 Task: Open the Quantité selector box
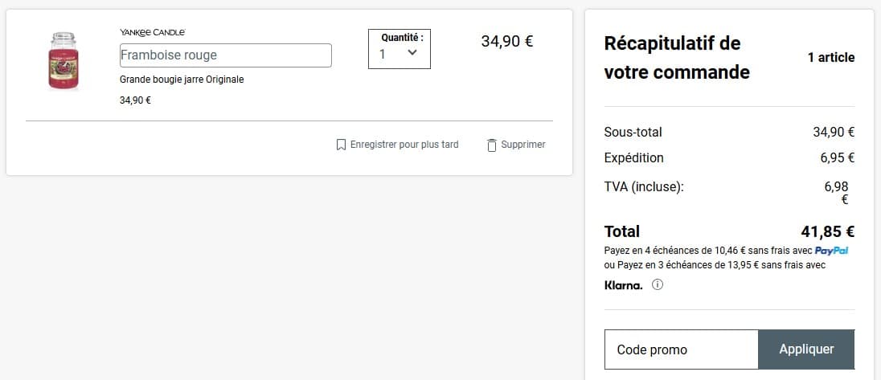tap(399, 49)
